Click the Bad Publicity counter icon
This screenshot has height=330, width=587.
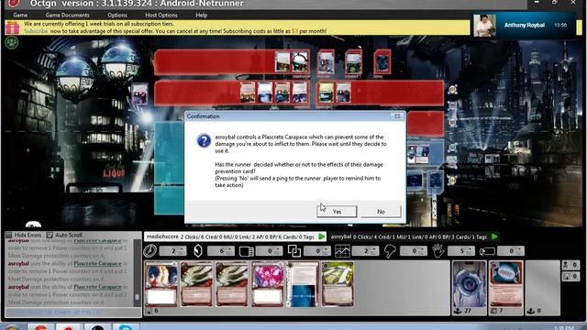390,251
